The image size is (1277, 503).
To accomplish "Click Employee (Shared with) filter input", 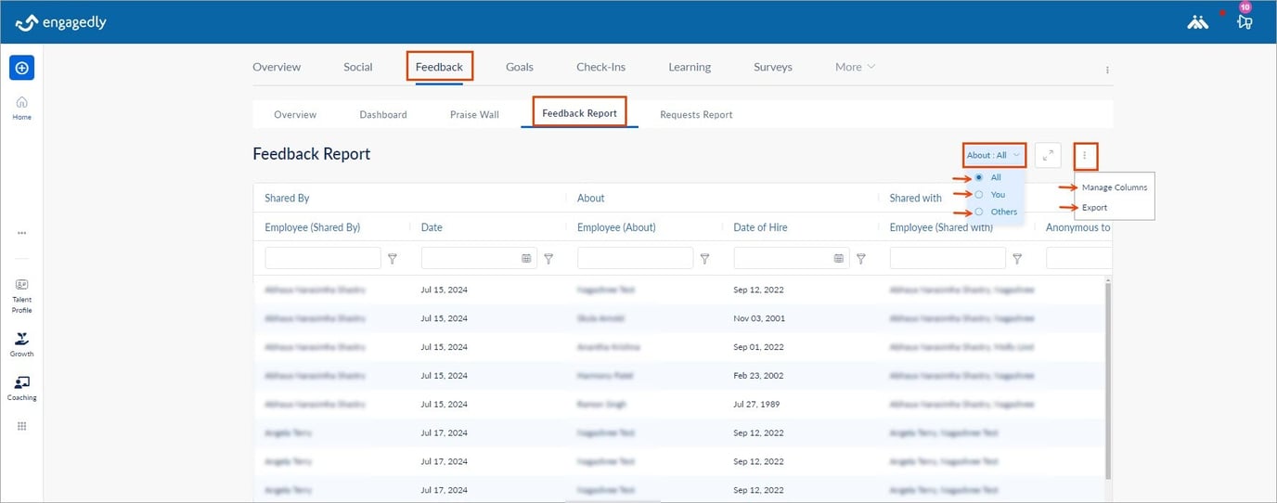I will pos(948,258).
